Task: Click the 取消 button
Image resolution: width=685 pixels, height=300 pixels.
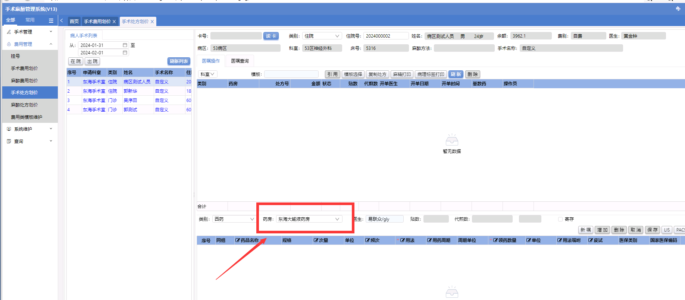Action: coord(636,230)
